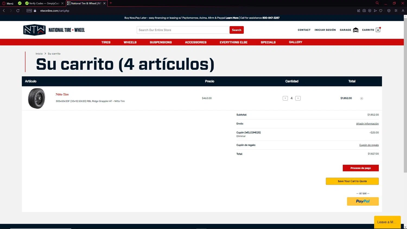Go forward in browser history
The image size is (407, 229).
click(11, 11)
